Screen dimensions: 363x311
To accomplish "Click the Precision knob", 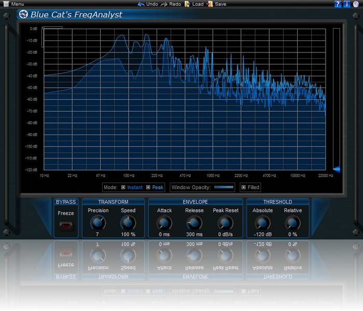I will [x=97, y=222].
